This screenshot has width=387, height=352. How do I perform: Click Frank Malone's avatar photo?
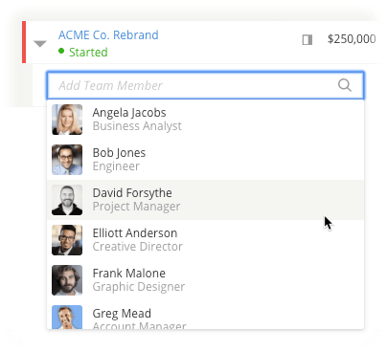[x=67, y=280]
